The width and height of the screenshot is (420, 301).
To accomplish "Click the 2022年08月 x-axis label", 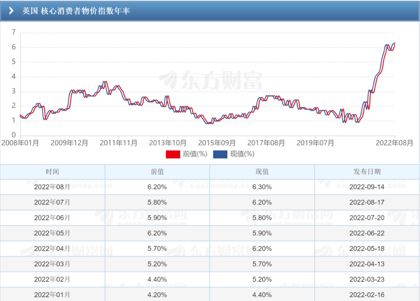I will coord(394,143).
